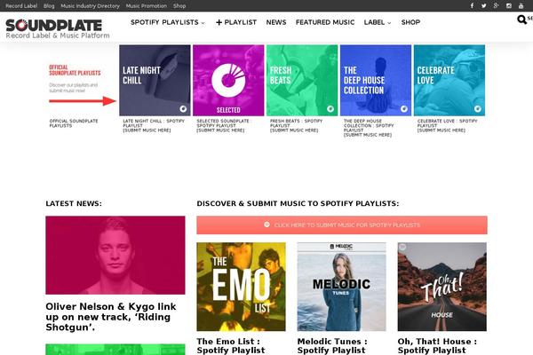Click the Soundplate logo
This screenshot has height=355, width=533.
coord(54,26)
